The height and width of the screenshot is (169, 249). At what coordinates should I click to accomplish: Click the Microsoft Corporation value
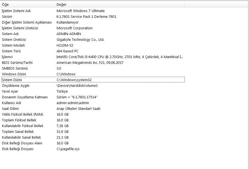point(74,28)
